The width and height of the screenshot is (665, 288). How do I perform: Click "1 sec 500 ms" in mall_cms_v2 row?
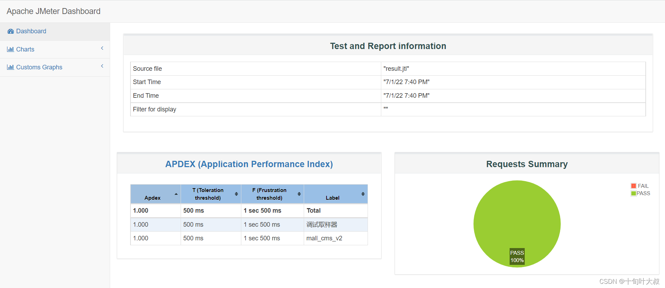coord(262,238)
